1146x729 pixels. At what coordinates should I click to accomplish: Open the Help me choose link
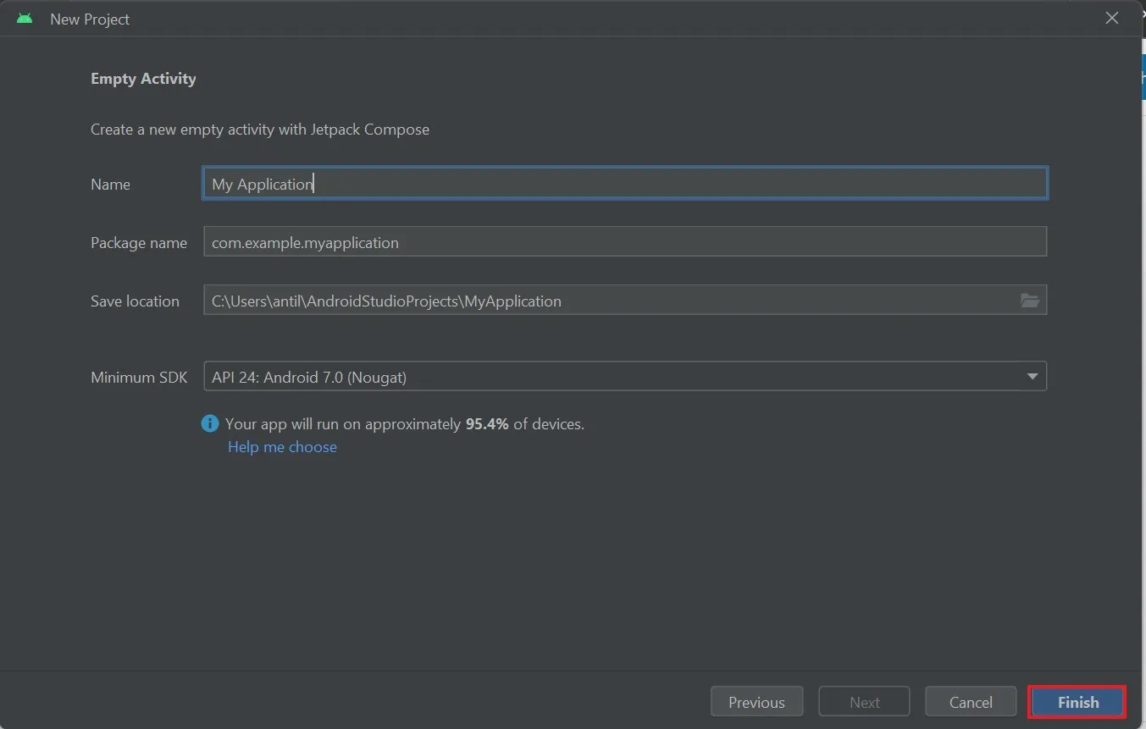coord(282,447)
